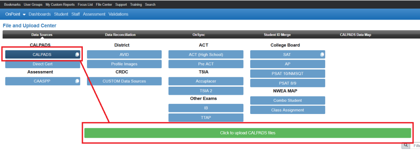Click the copy icon on CAASPP button
The image size is (420, 152).
77,81
